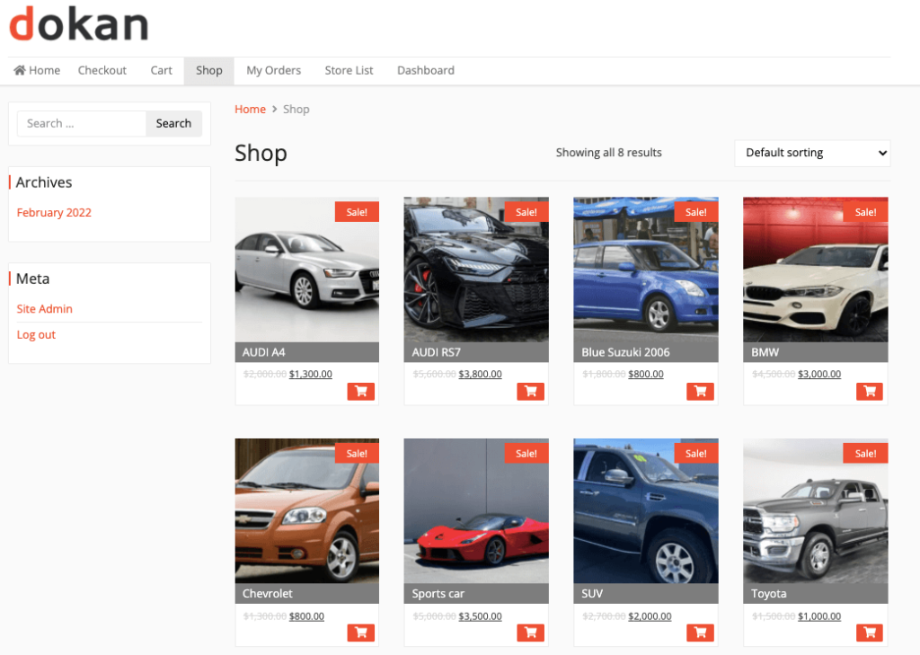Add Toyota to cart
The image size is (920, 655).
pos(870,633)
